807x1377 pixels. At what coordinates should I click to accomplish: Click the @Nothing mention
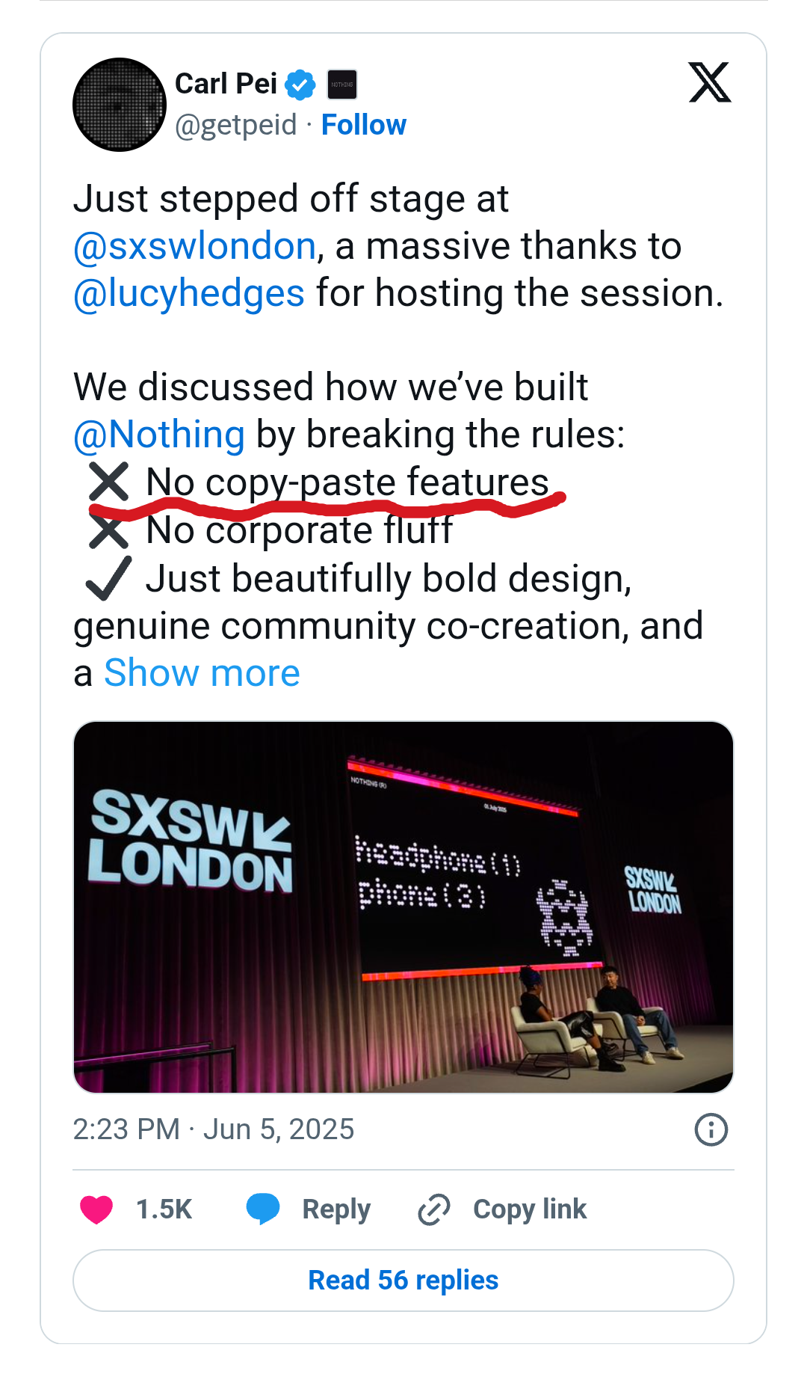[158, 432]
